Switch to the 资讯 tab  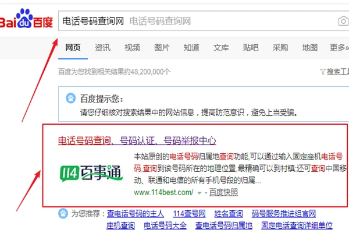pos(102,48)
